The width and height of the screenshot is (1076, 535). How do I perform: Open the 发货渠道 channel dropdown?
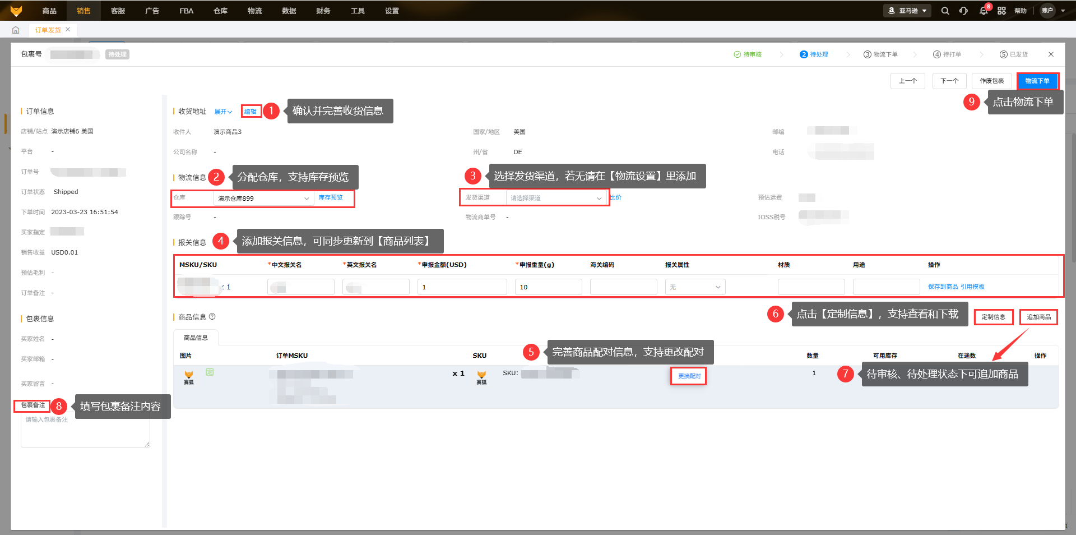[x=556, y=198]
